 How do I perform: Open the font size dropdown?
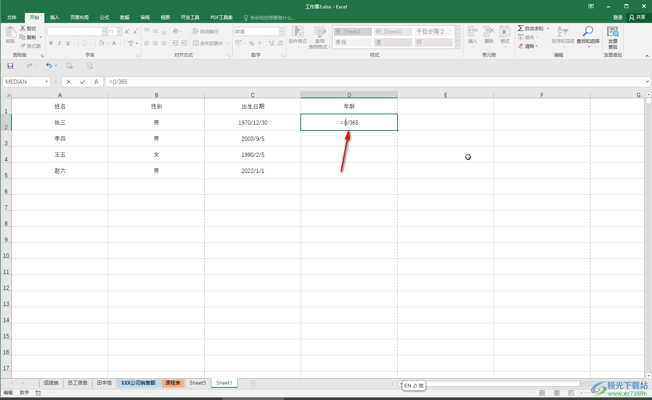click(x=120, y=31)
